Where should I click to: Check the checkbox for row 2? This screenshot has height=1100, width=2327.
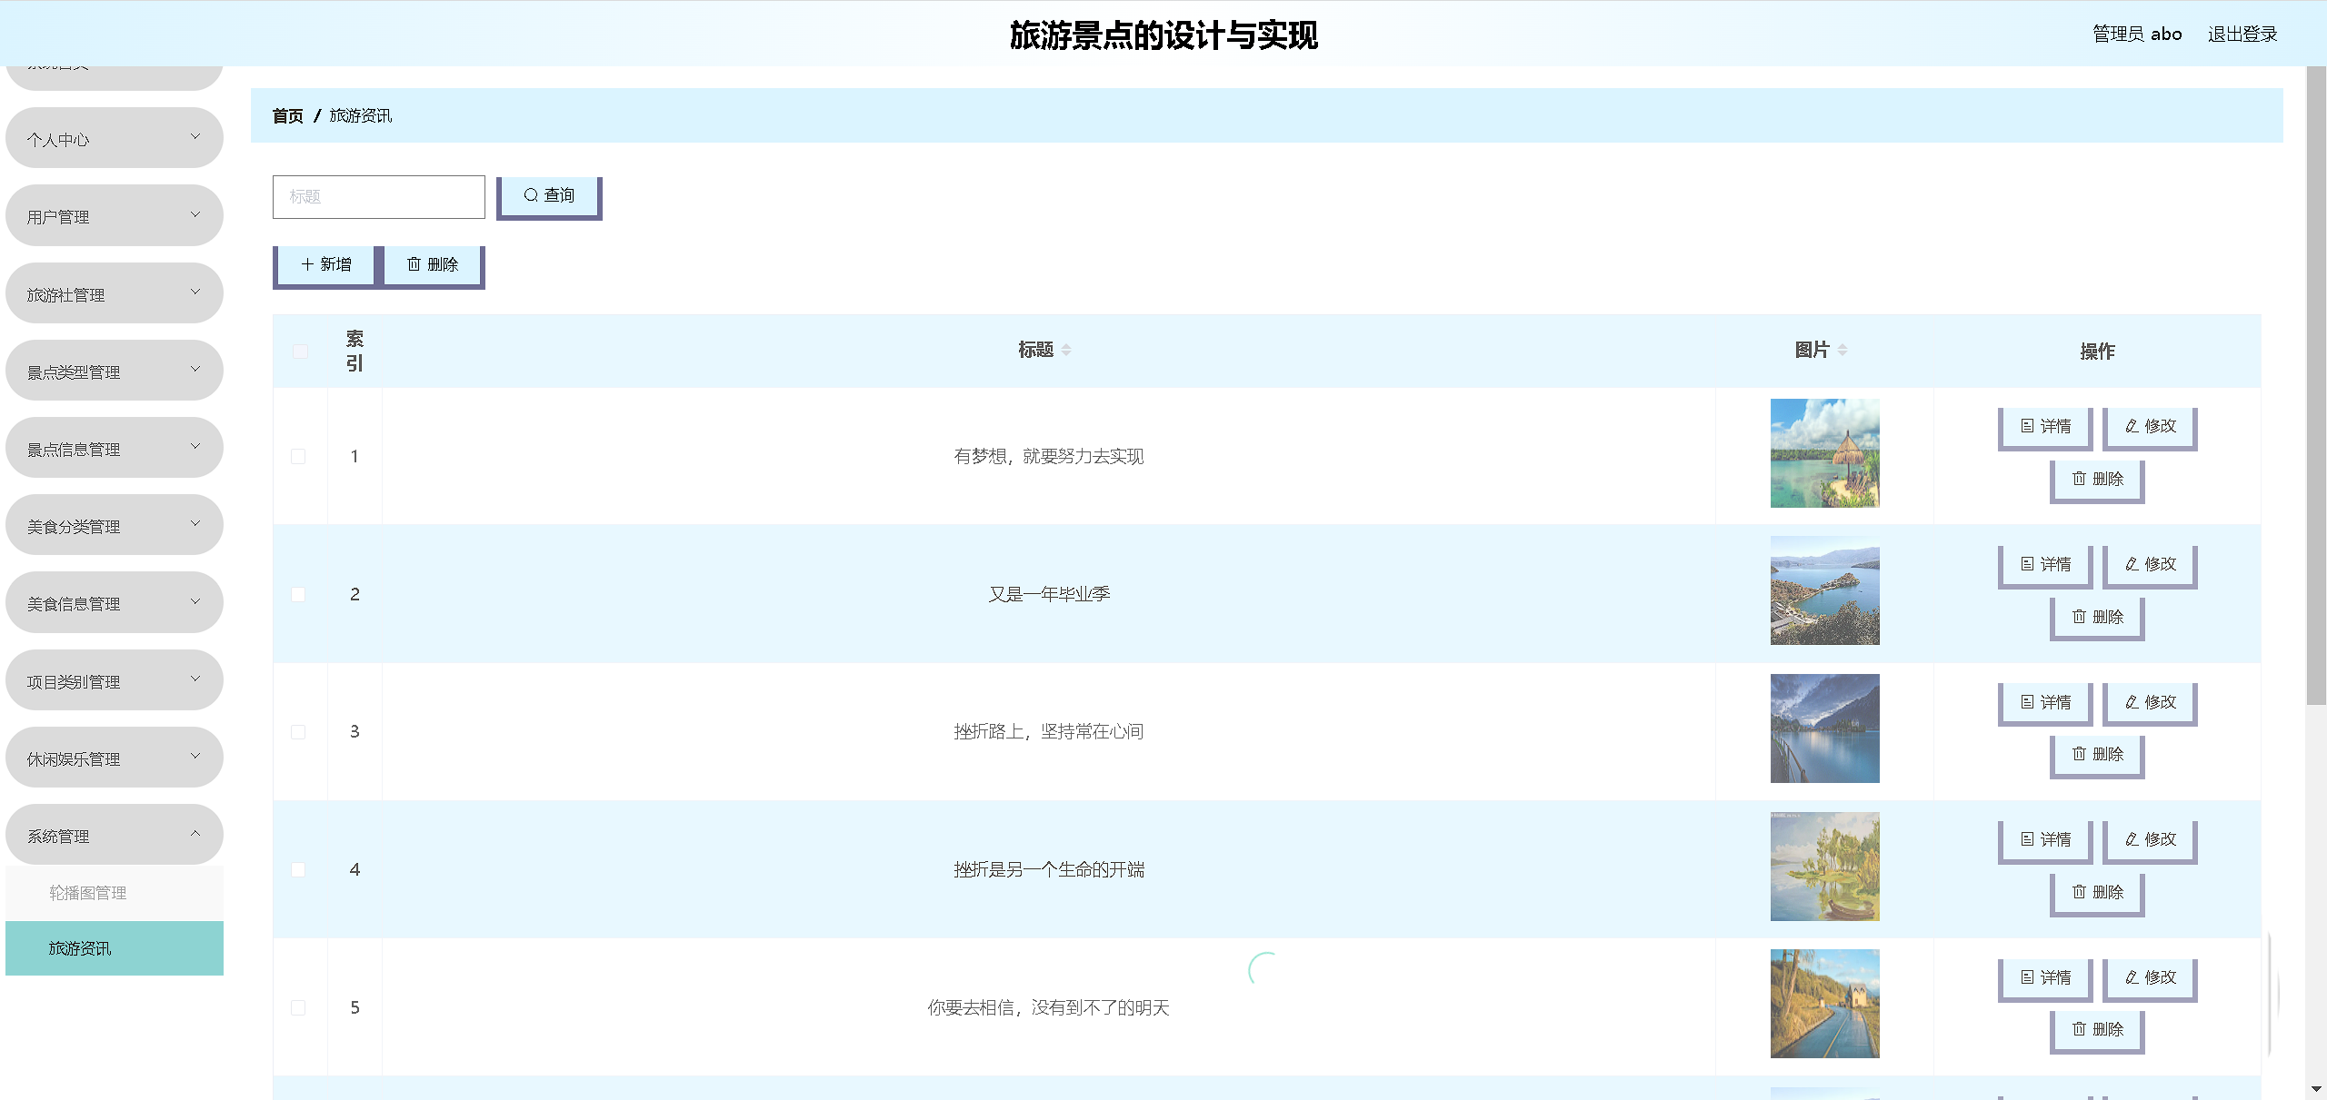coord(298,594)
